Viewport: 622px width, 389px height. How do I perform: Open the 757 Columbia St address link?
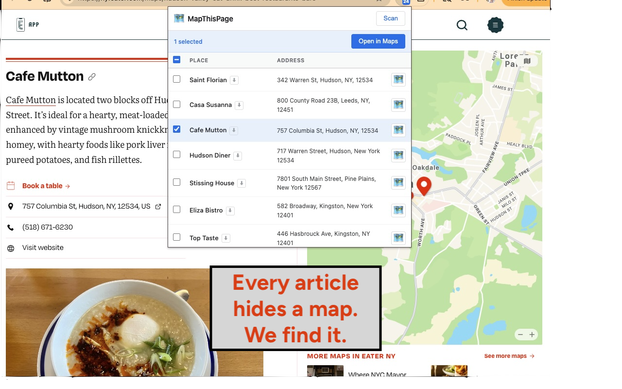pos(86,206)
